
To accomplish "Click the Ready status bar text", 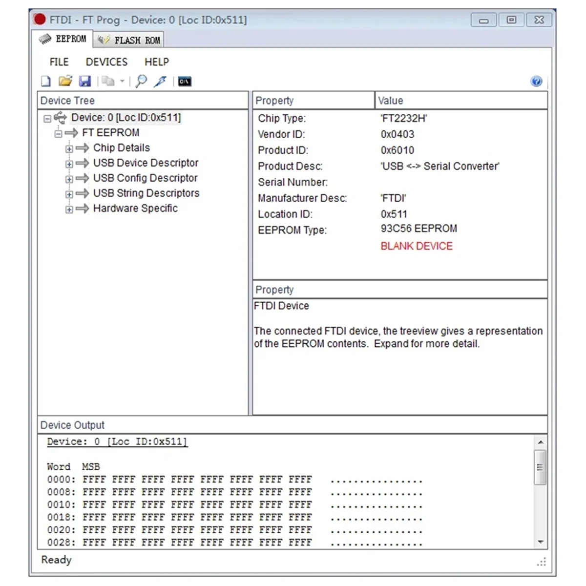I will 56,560.
